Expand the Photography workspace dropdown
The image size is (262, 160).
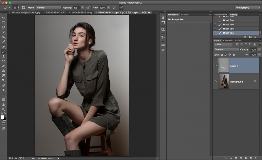click(x=248, y=7)
